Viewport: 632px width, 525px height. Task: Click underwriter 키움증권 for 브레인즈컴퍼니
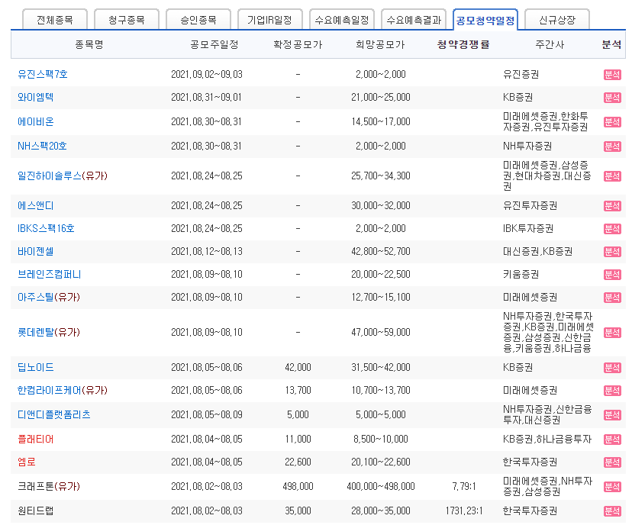click(521, 275)
